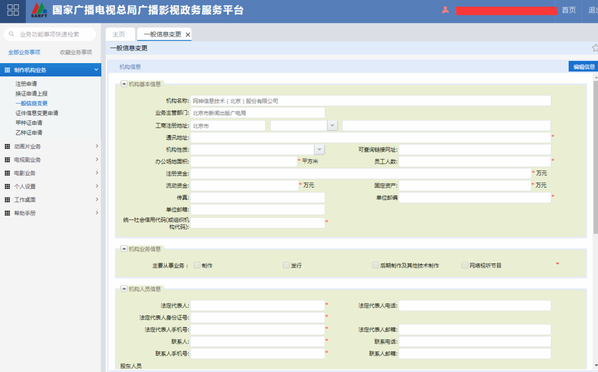Switch to the 主页 tab
Image resolution: width=598 pixels, height=372 pixels.
point(120,33)
